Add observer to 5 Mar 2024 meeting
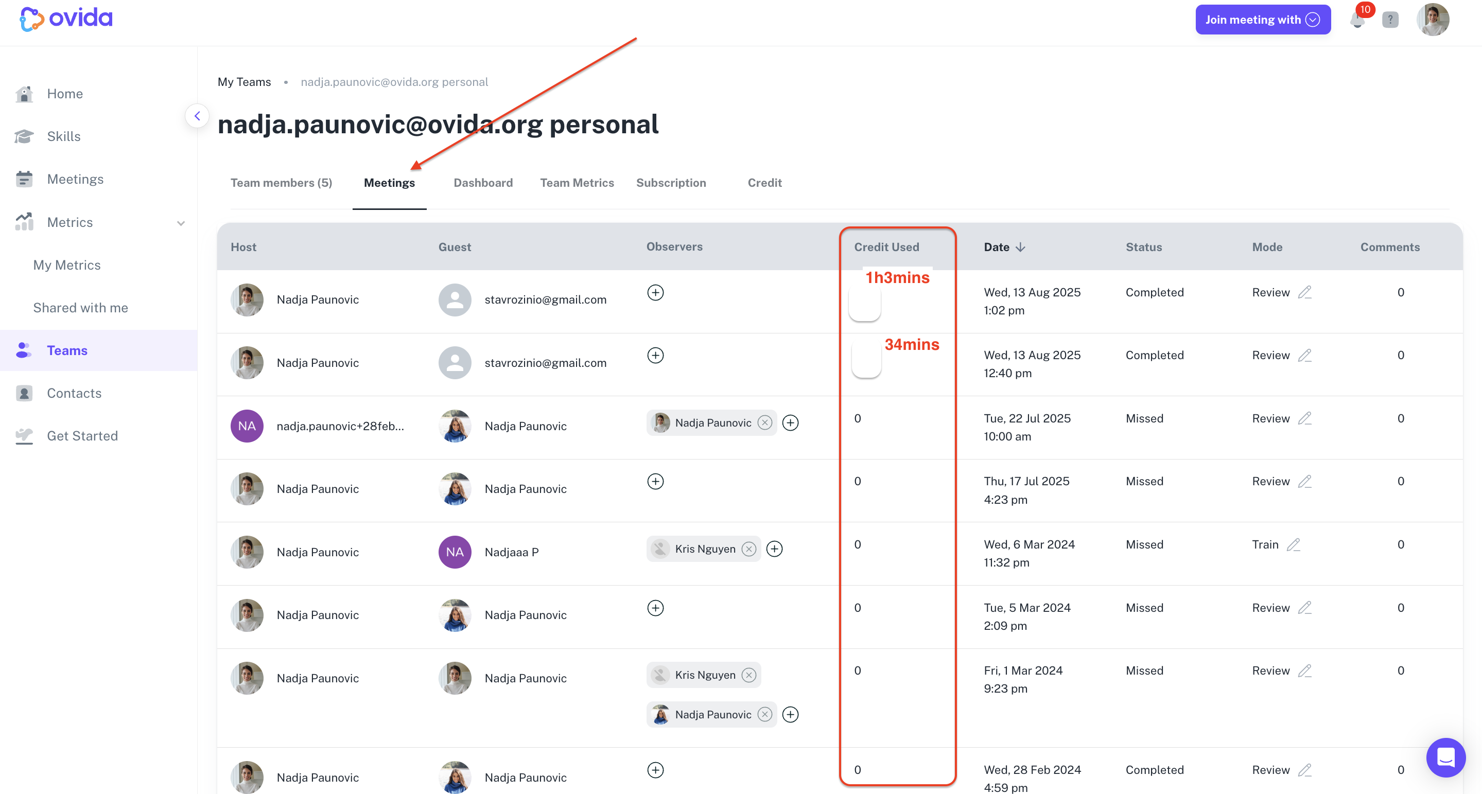1482x794 pixels. point(655,608)
